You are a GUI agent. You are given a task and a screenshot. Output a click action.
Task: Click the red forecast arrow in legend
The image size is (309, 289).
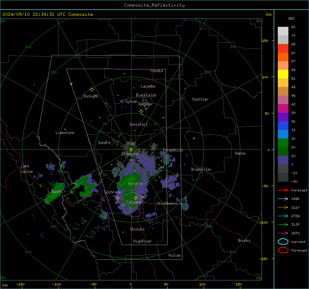point(283,190)
